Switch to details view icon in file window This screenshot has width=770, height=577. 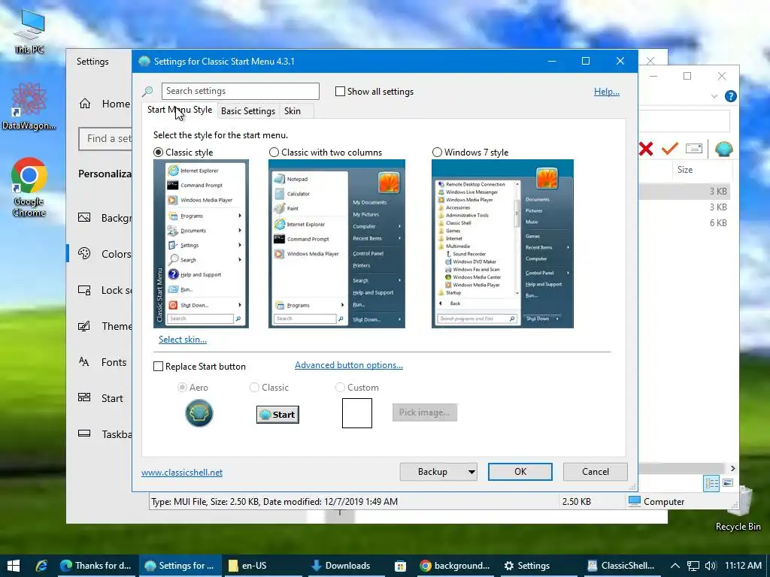click(x=711, y=483)
